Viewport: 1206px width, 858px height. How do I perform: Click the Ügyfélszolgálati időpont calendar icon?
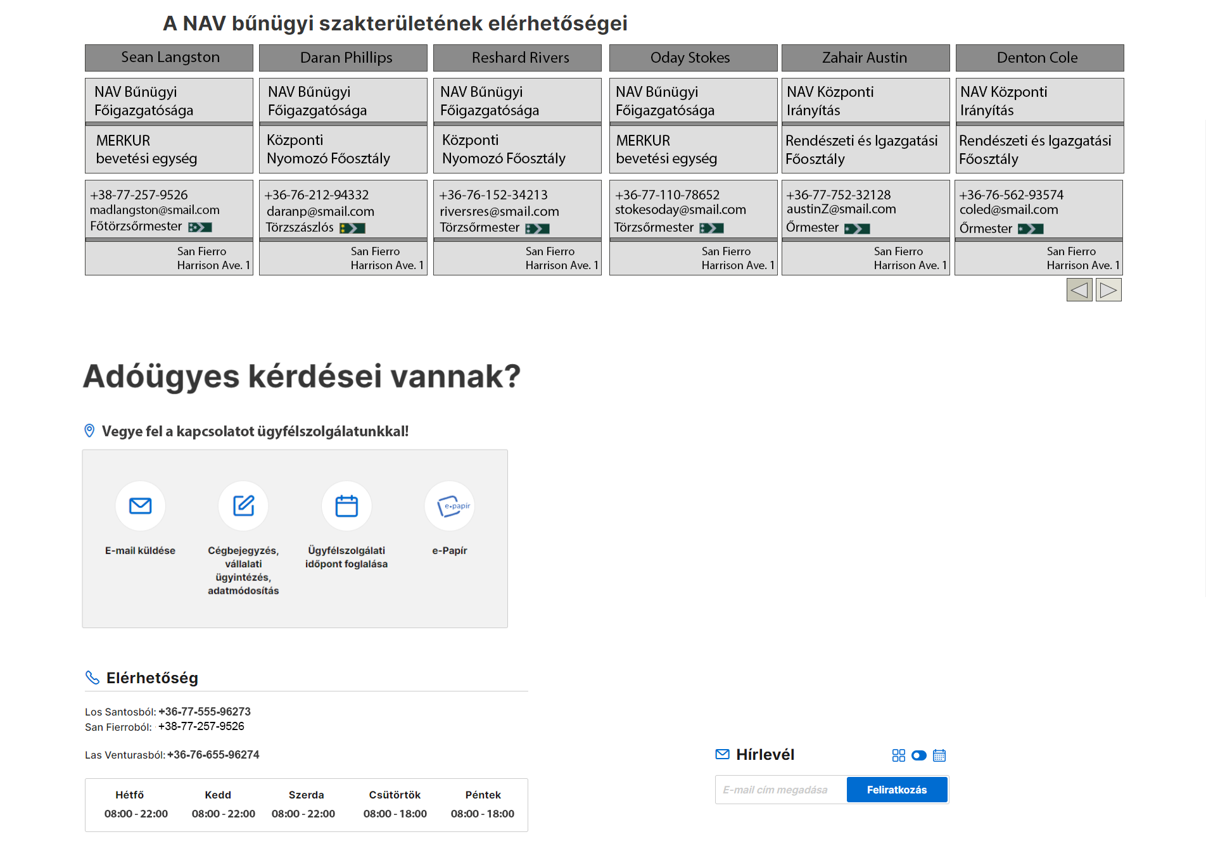tap(346, 505)
